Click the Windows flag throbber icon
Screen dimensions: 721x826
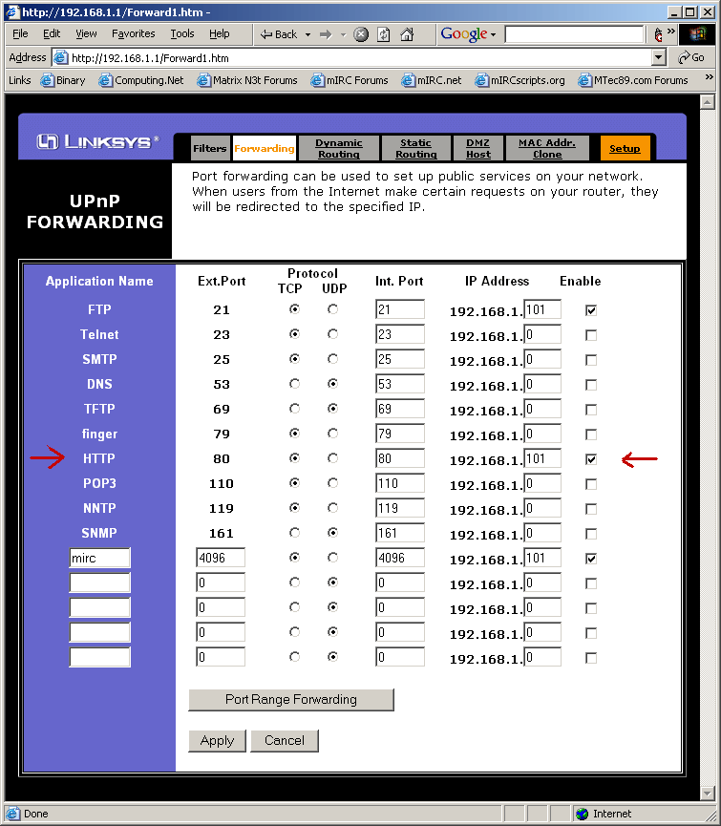point(698,34)
